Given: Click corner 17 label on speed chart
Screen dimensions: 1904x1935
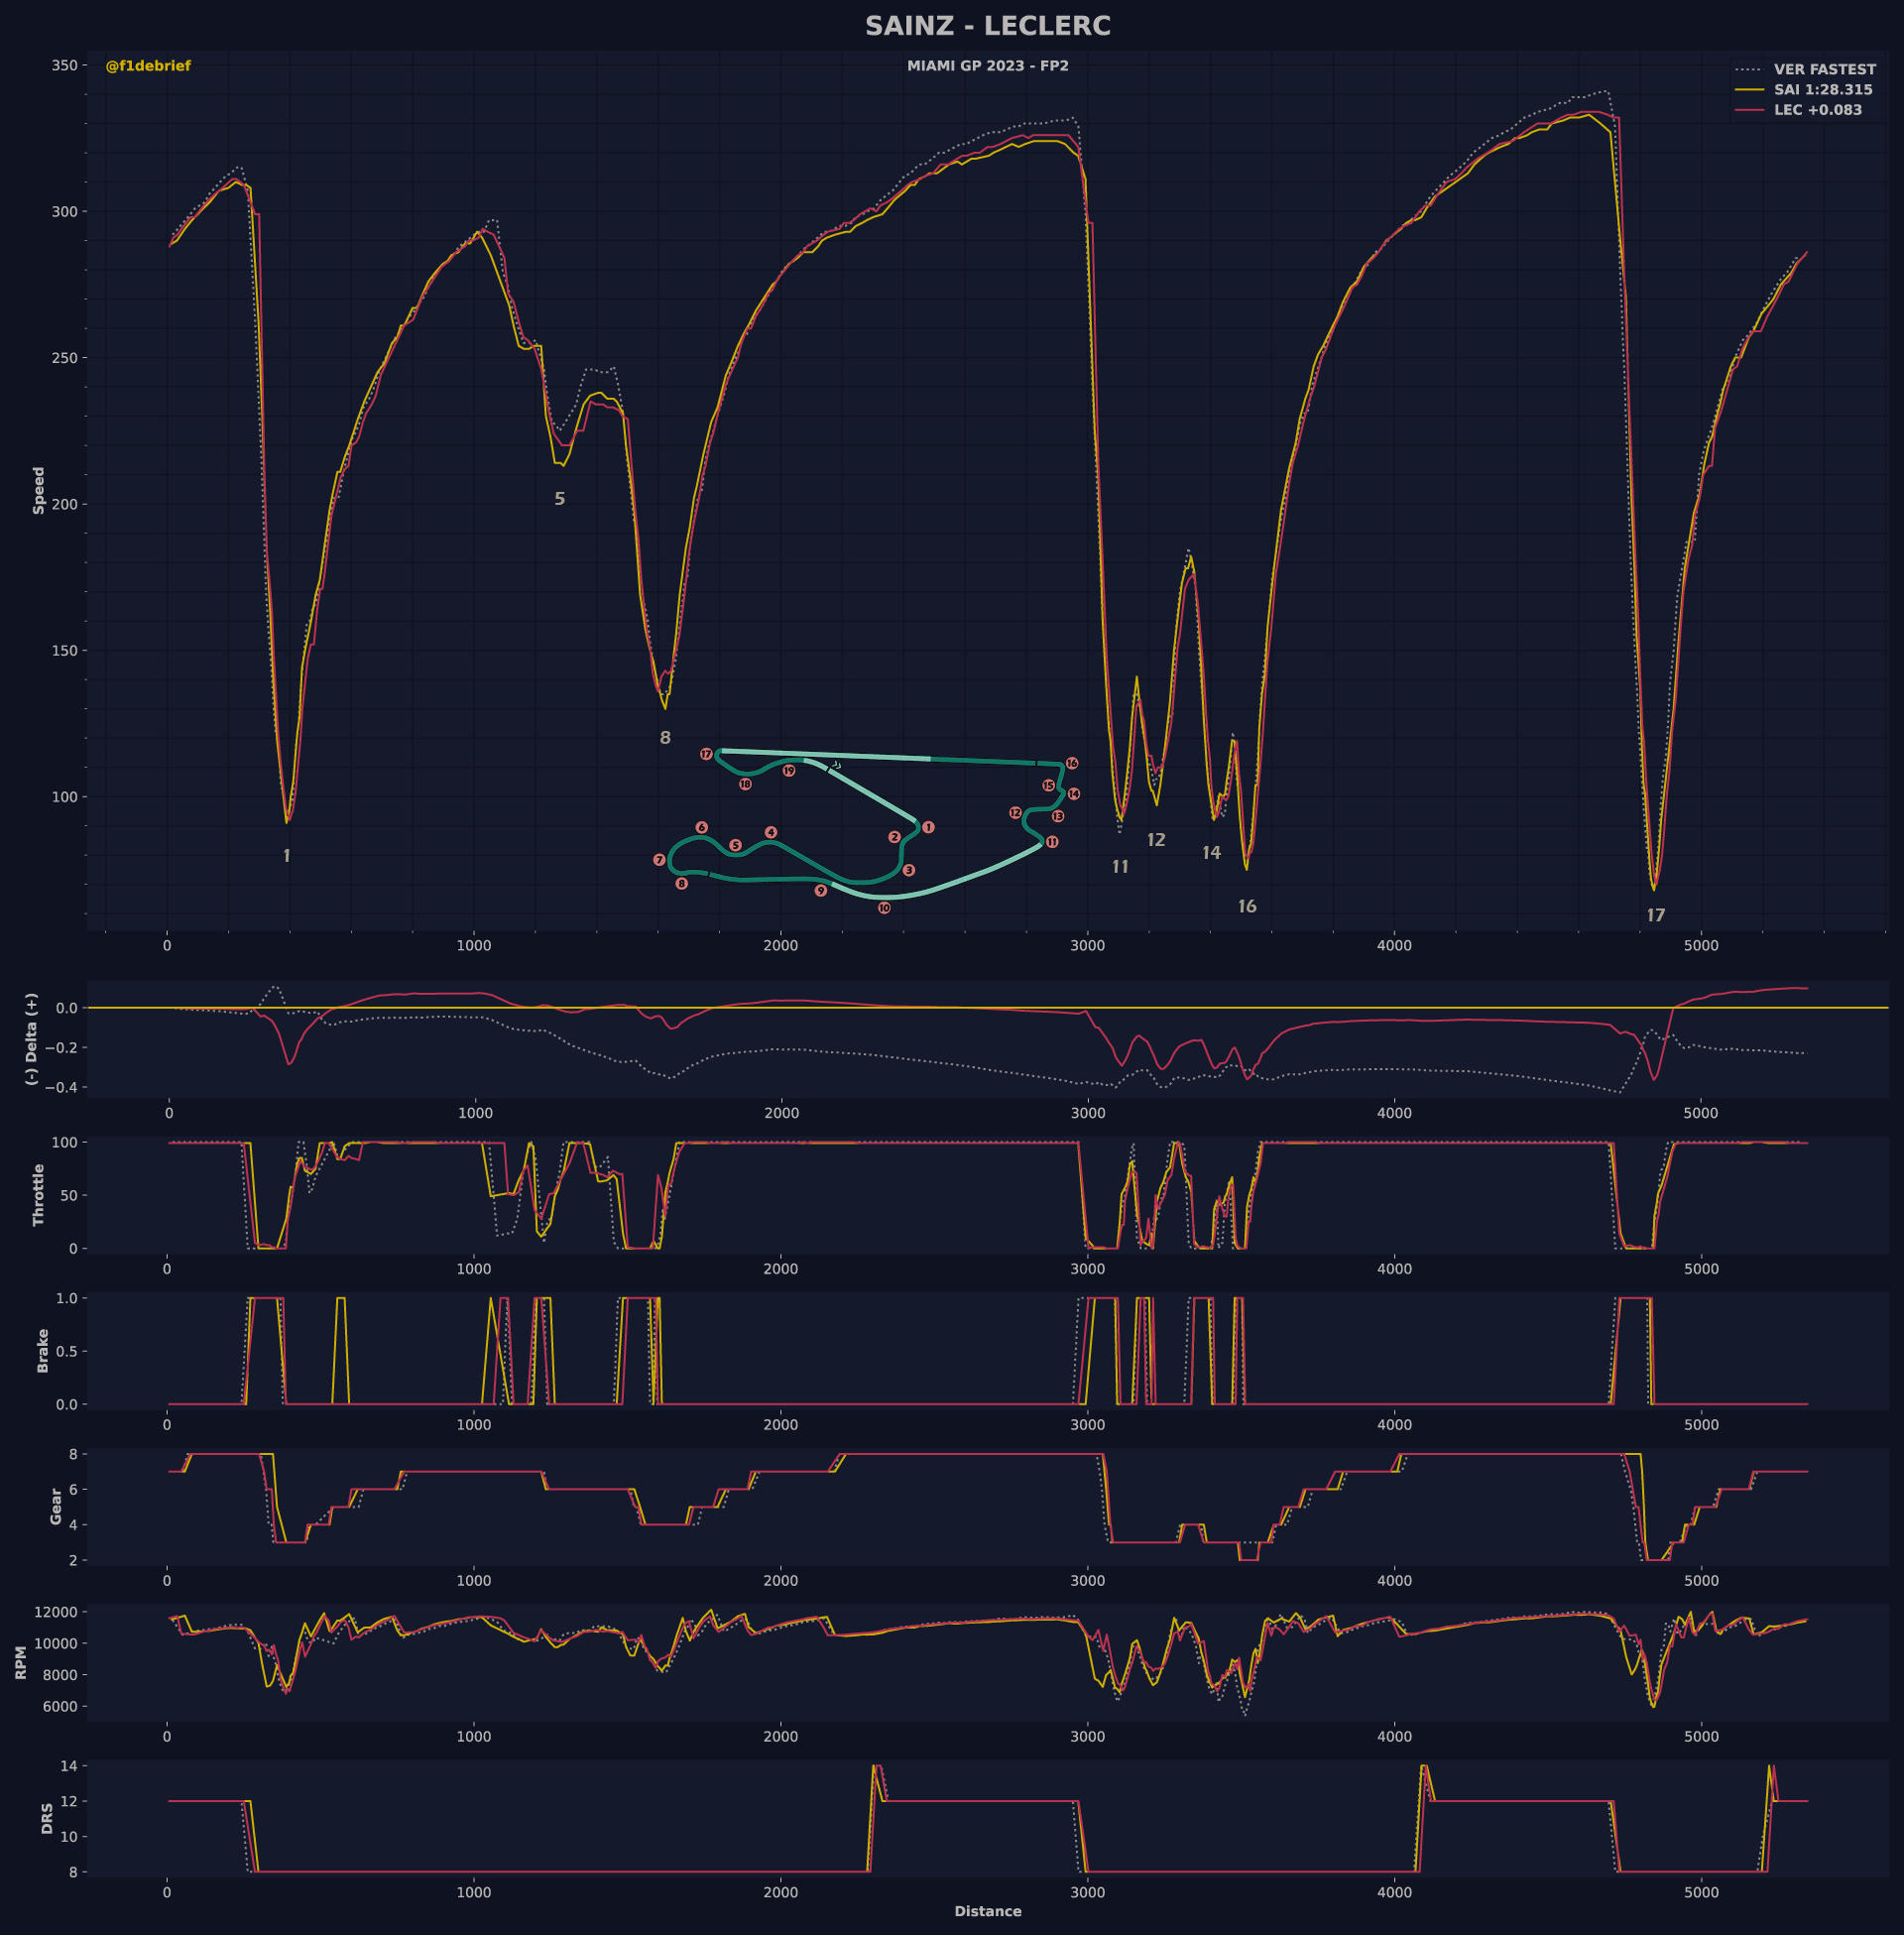Looking at the screenshot, I should click(1656, 915).
